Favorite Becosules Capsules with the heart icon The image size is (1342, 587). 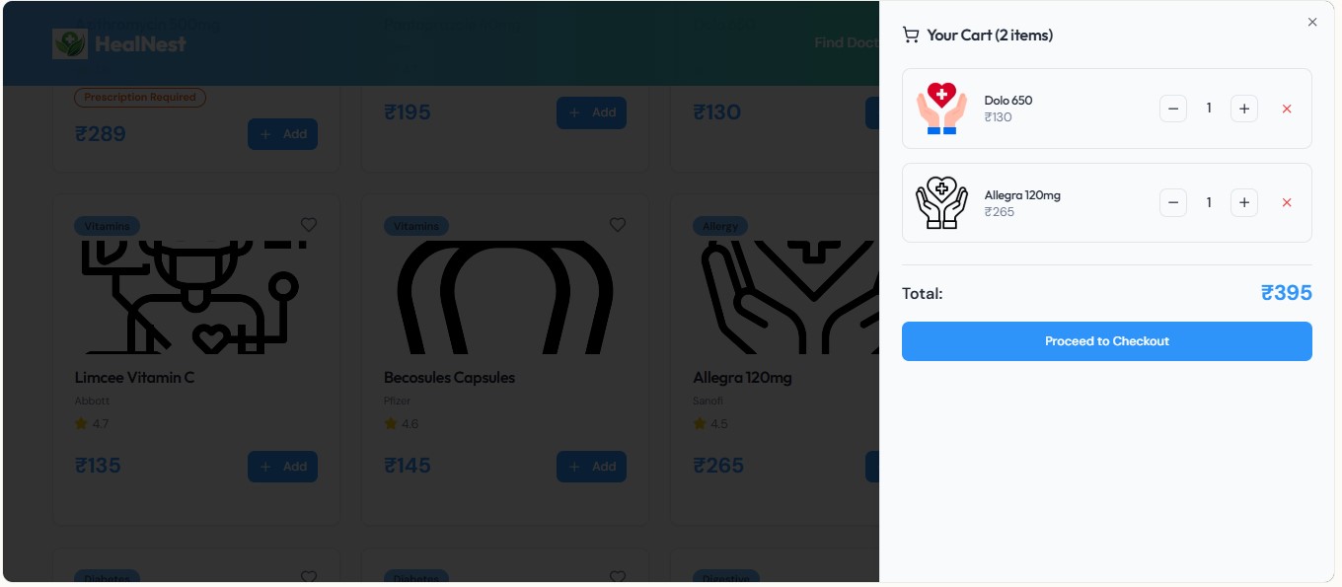coord(618,225)
